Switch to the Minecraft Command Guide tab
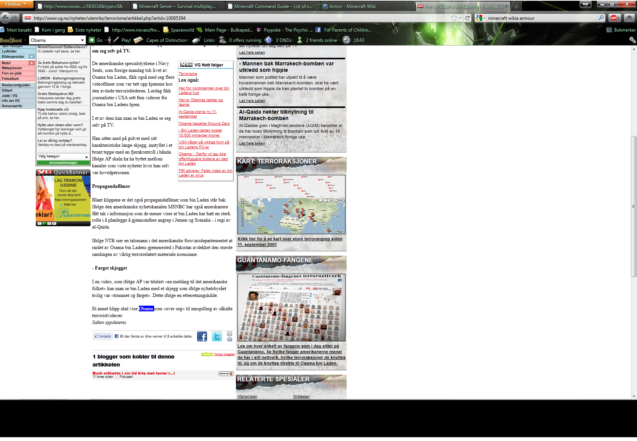This screenshot has width=637, height=441. pos(272,6)
